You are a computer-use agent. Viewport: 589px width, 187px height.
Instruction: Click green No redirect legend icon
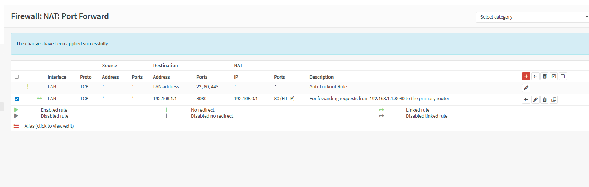[x=166, y=110]
